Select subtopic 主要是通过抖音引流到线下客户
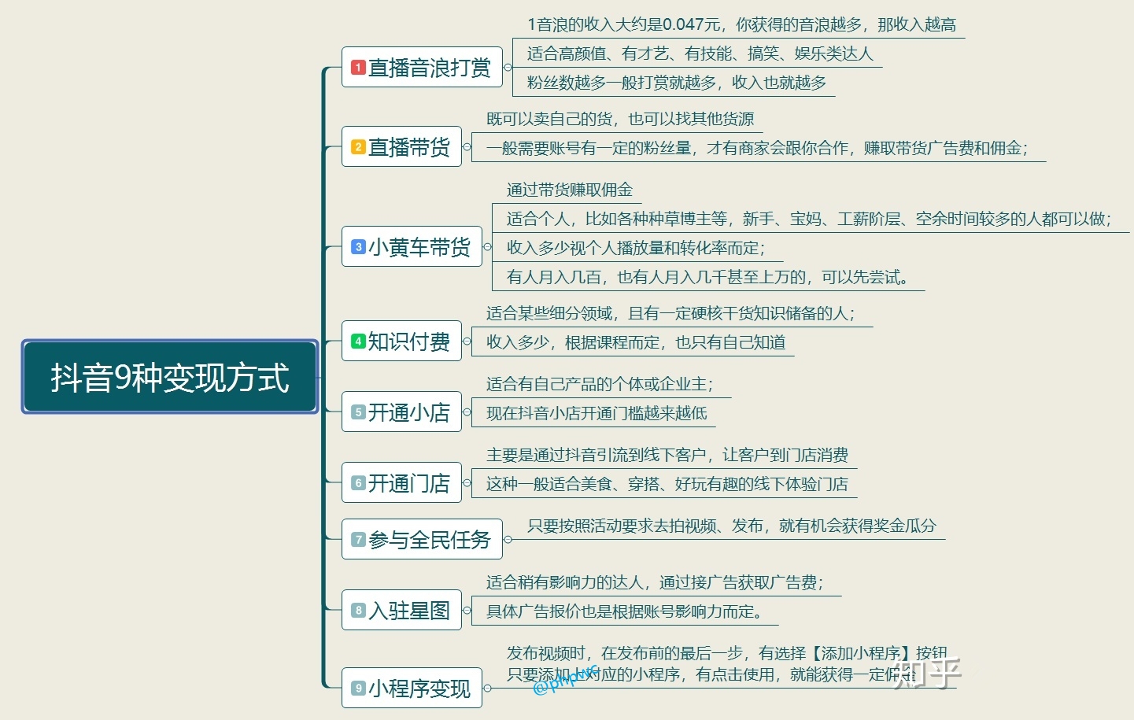This screenshot has width=1134, height=720. point(667,456)
